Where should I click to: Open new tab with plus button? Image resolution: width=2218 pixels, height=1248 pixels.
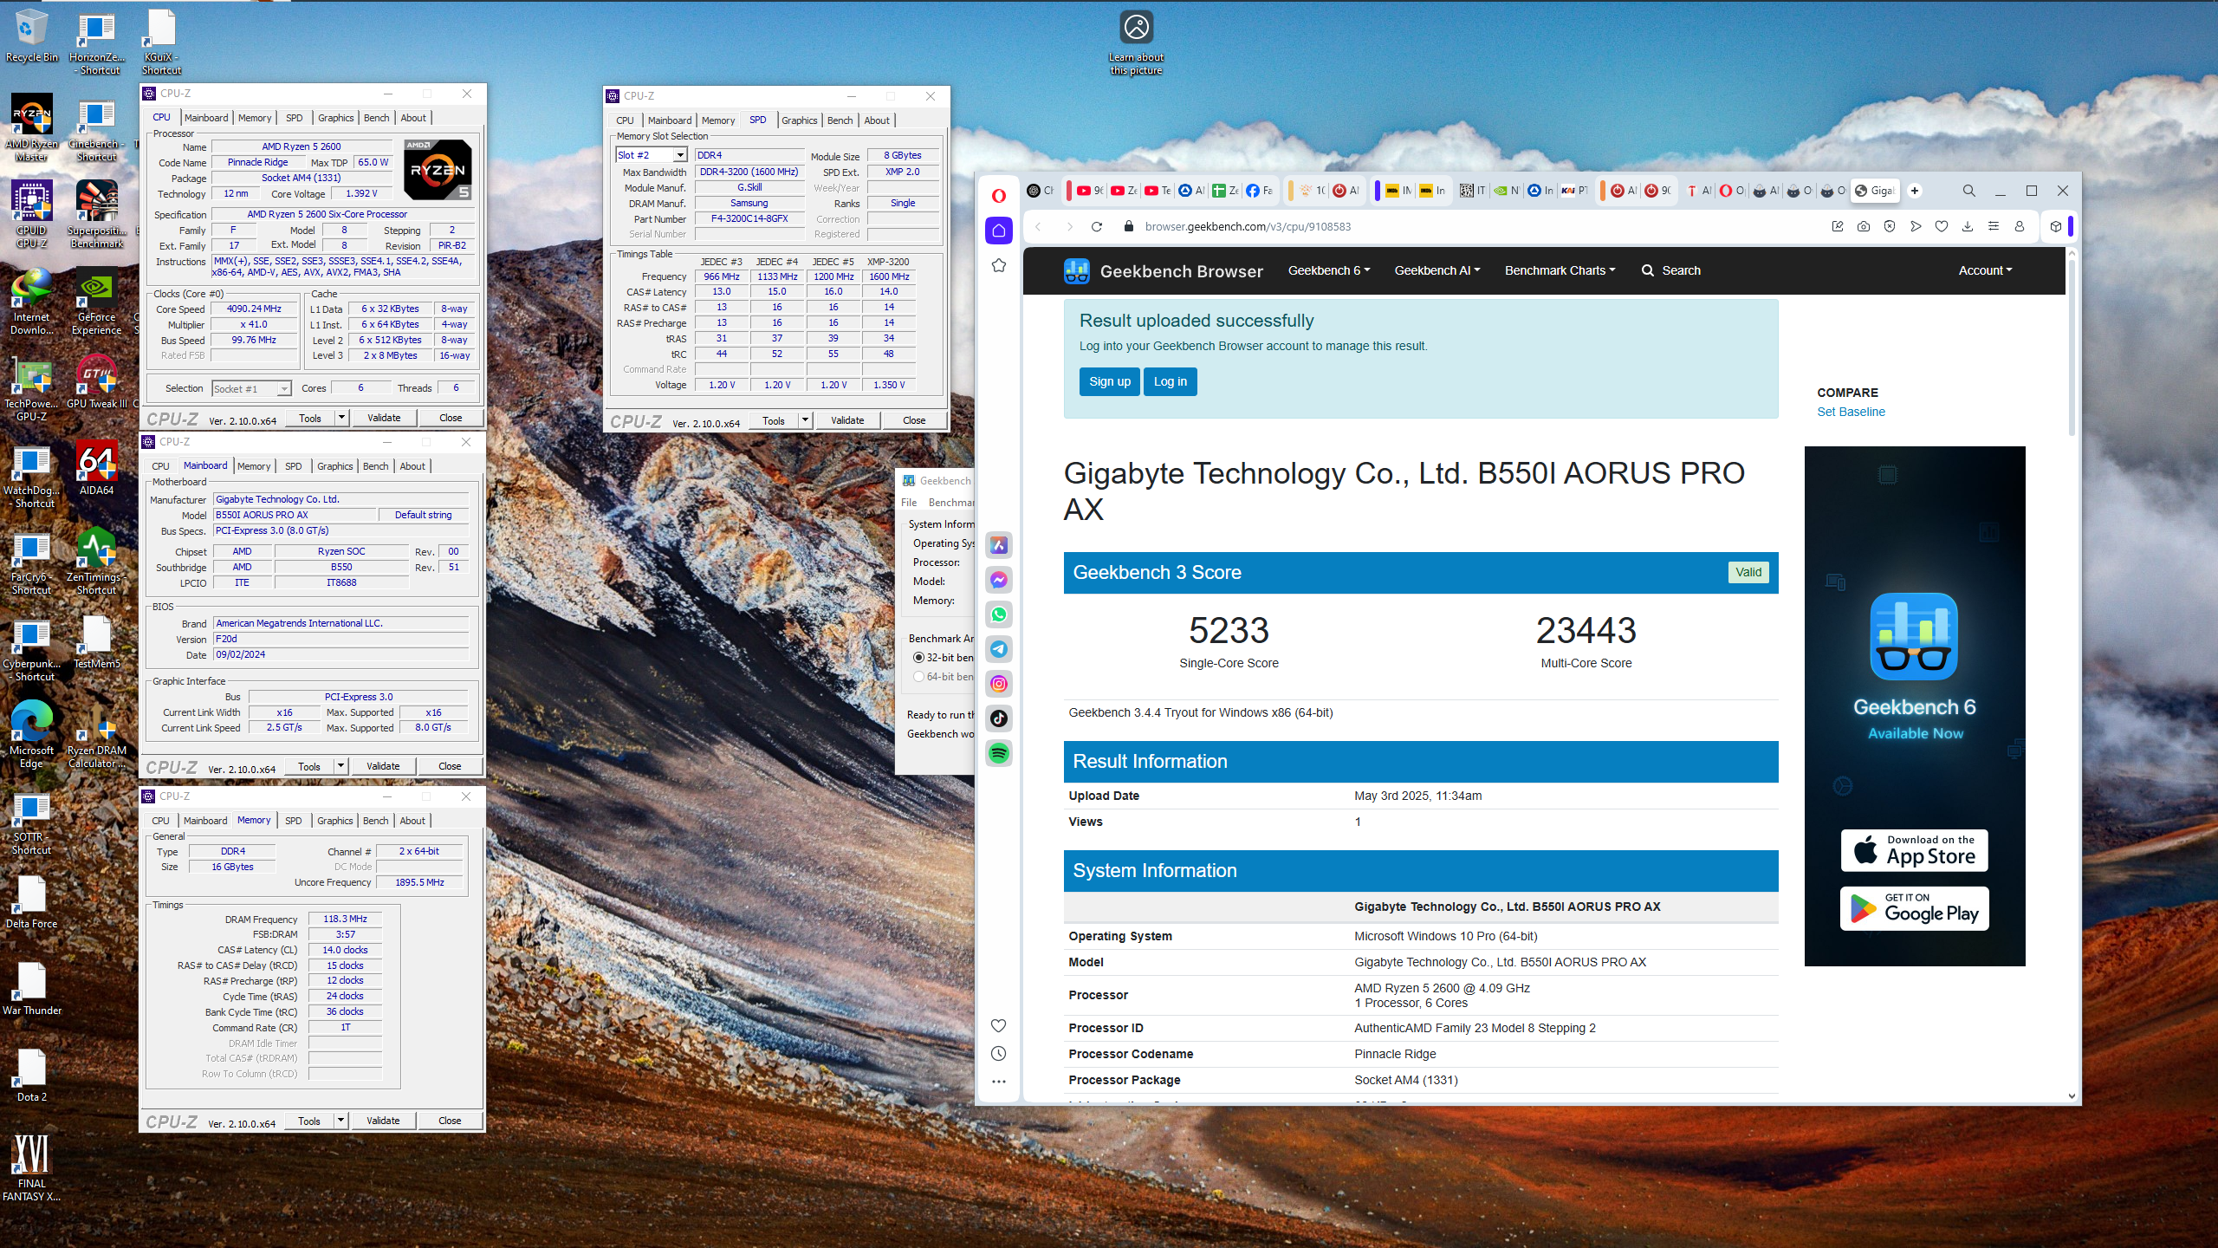1916,191
